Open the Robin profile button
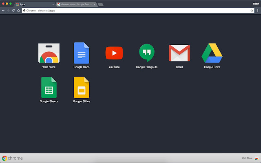Image resolution: width=261 pixels, height=163 pixels. (256, 4)
